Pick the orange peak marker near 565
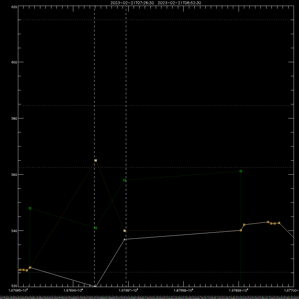 point(96,161)
